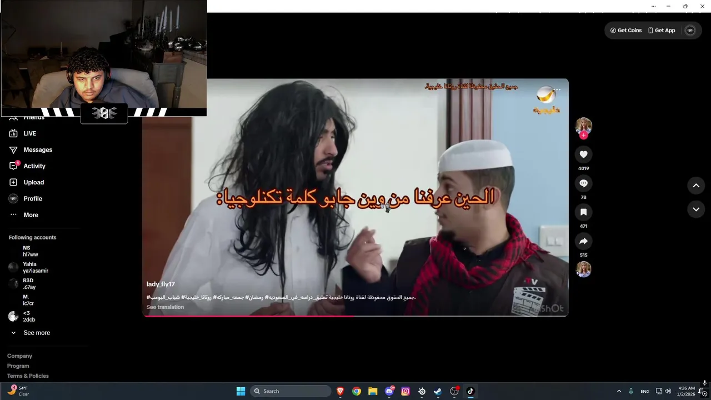Open Steam from the taskbar
This screenshot has width=711, height=400.
pos(438,391)
